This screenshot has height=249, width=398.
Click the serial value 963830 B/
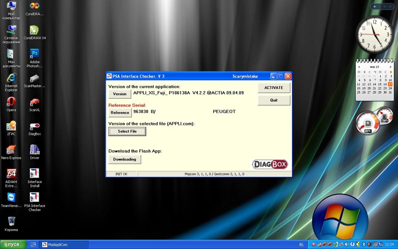[x=144, y=112]
